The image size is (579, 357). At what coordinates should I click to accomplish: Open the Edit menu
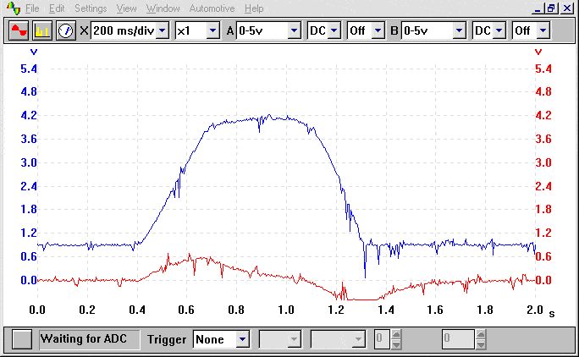pos(57,8)
